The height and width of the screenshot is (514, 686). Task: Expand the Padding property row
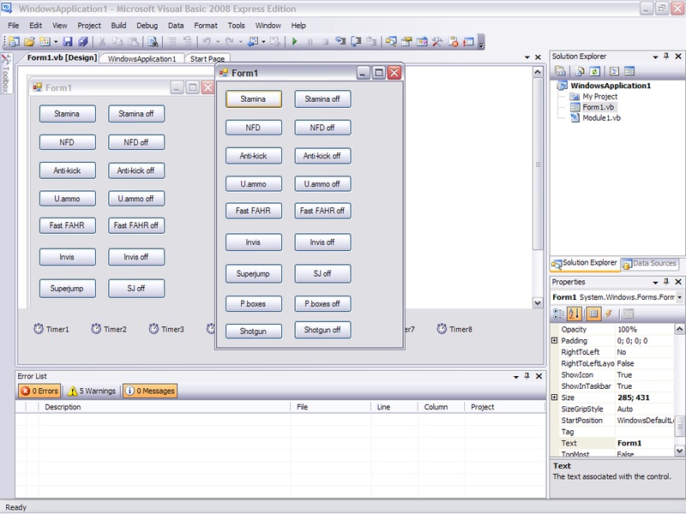click(554, 340)
